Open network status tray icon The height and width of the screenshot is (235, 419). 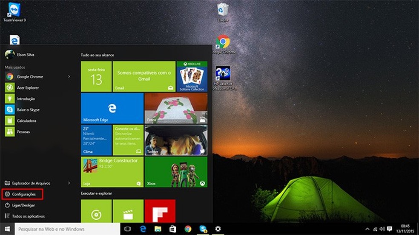(x=375, y=229)
